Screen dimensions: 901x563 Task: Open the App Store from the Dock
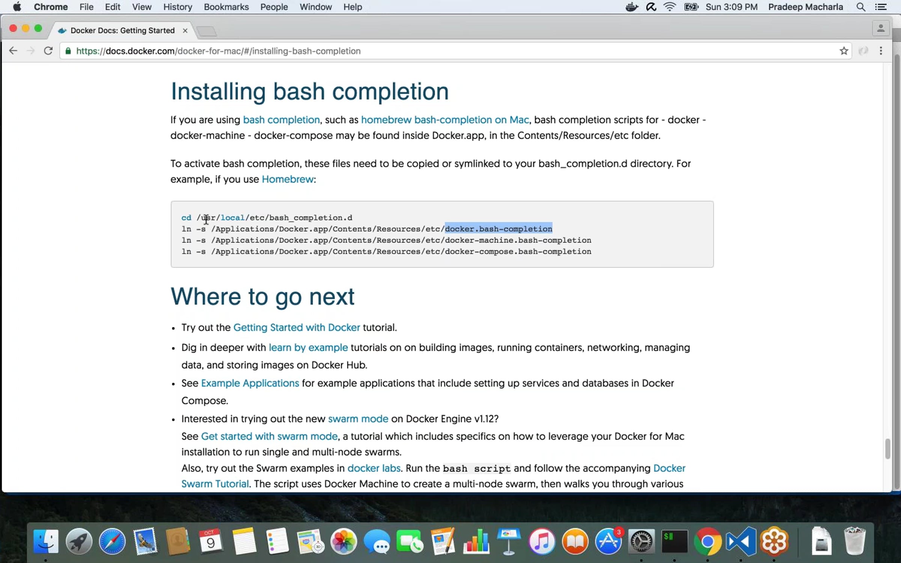pyautogui.click(x=609, y=541)
